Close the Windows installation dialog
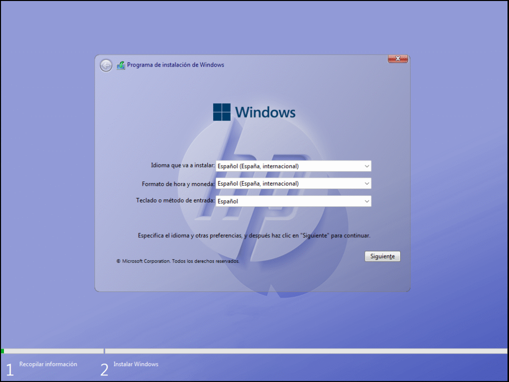Image resolution: width=509 pixels, height=382 pixels. [398, 59]
